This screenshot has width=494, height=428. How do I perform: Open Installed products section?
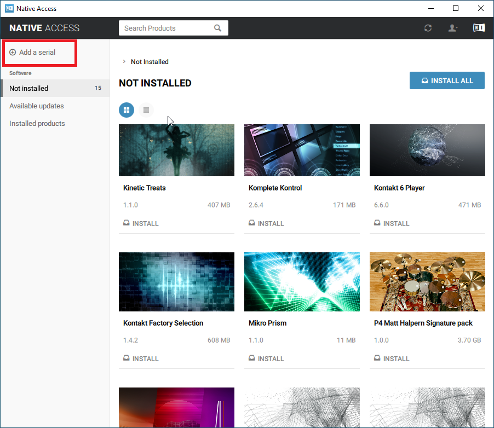click(37, 124)
